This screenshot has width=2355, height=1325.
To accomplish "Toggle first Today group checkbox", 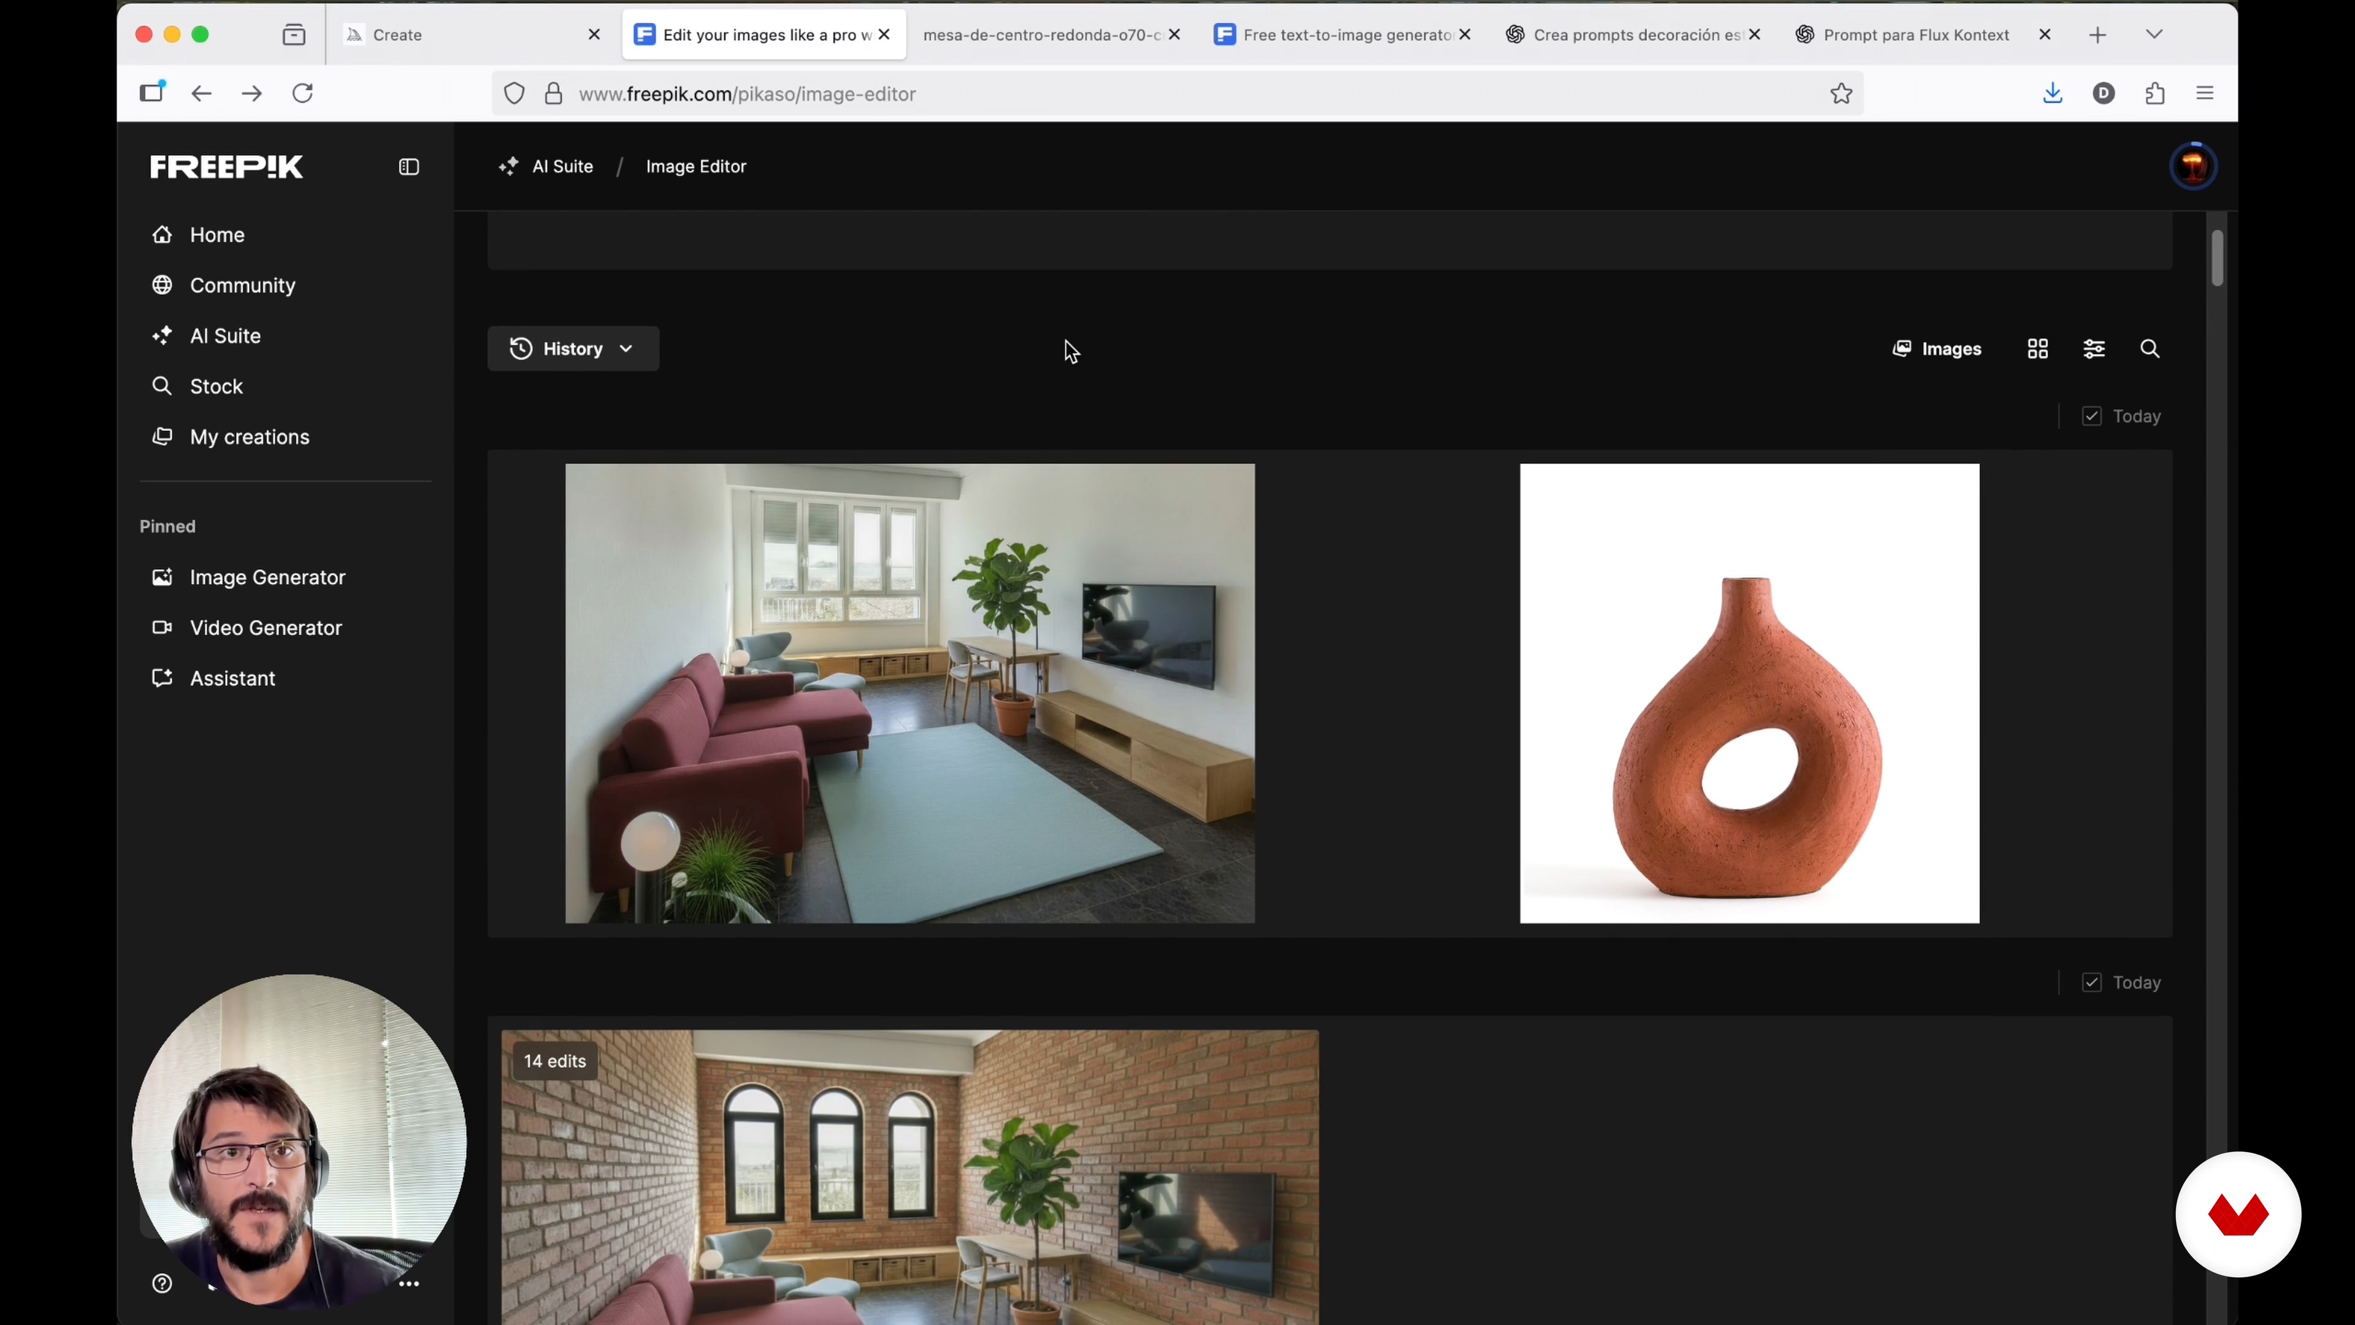I will 2091,417.
